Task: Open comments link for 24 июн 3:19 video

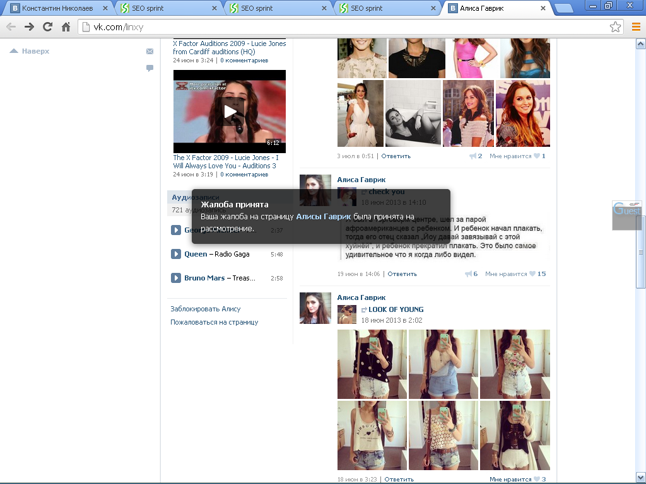Action: pos(244,175)
